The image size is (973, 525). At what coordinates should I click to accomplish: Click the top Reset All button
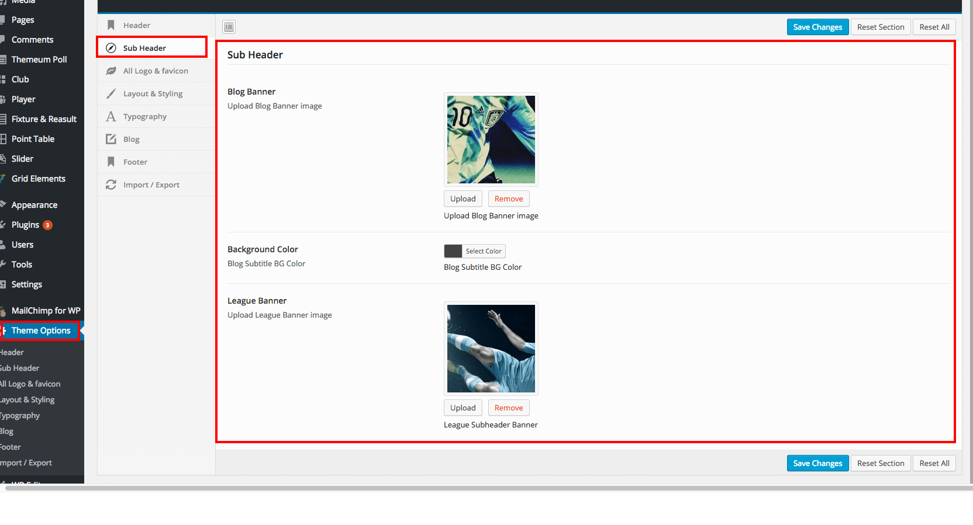coord(934,27)
